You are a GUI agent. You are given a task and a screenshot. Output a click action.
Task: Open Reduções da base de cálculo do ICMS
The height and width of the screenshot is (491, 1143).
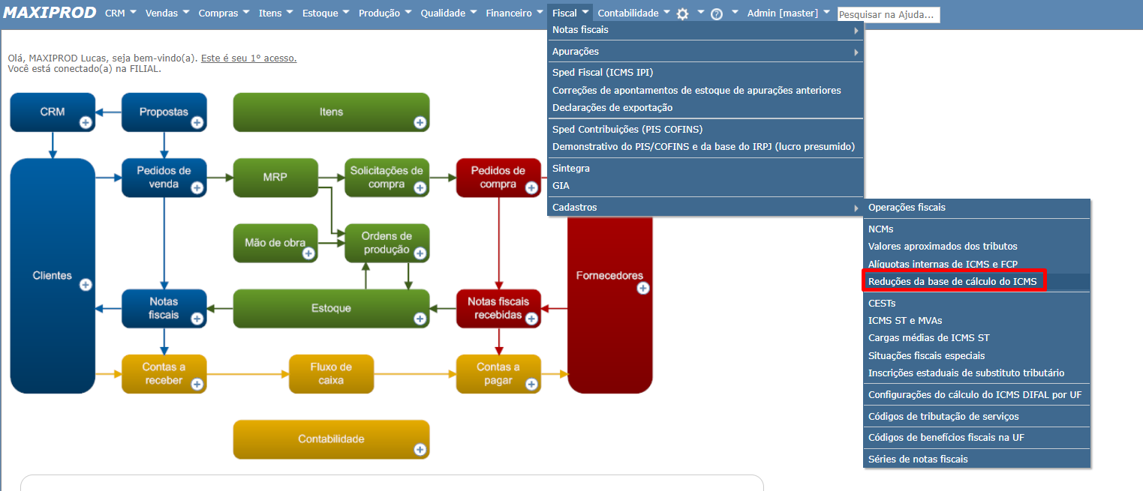(976, 281)
